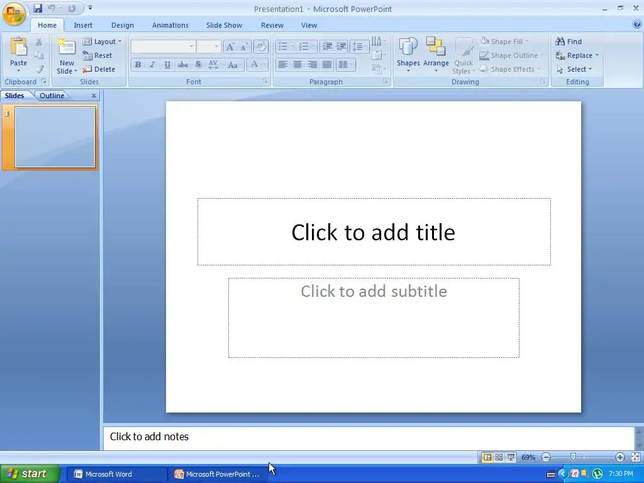Image resolution: width=644 pixels, height=483 pixels.
Task: Toggle Center text alignment
Action: (297, 65)
